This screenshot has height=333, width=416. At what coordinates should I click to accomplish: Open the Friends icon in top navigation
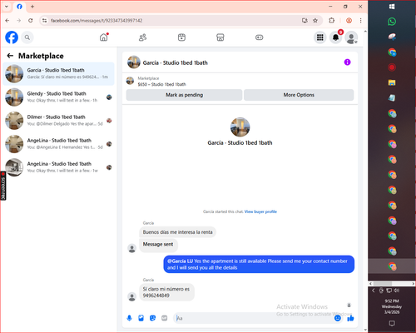[142, 37]
